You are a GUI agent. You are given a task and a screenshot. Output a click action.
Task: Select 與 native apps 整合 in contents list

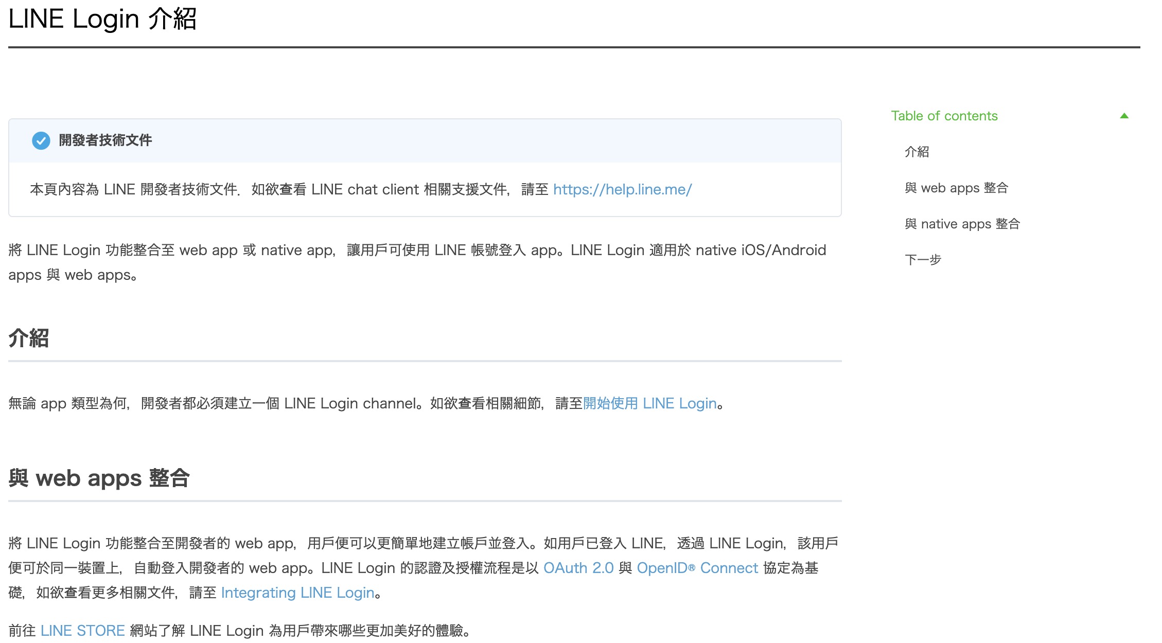point(962,224)
